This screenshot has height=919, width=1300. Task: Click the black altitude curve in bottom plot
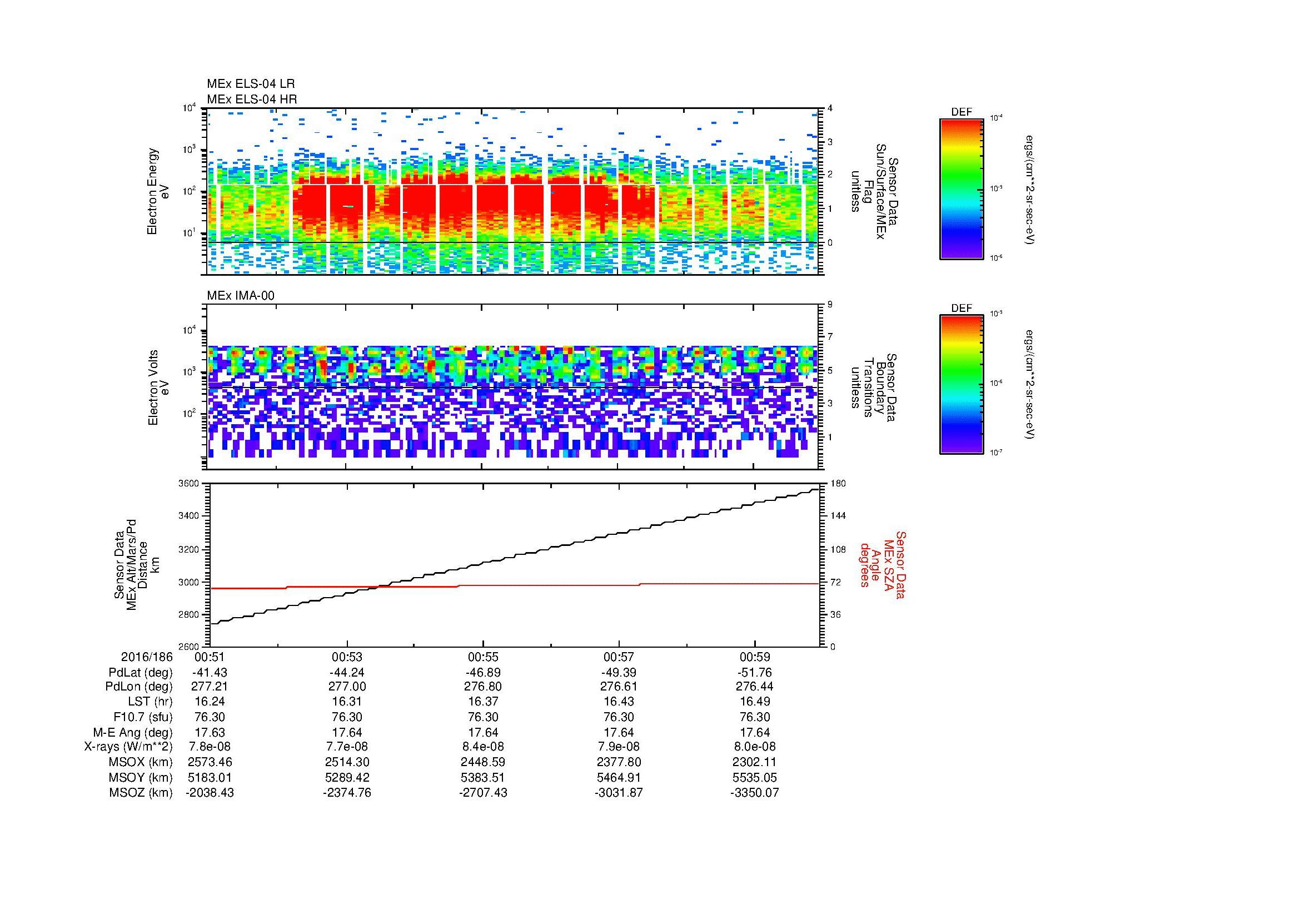(515, 557)
